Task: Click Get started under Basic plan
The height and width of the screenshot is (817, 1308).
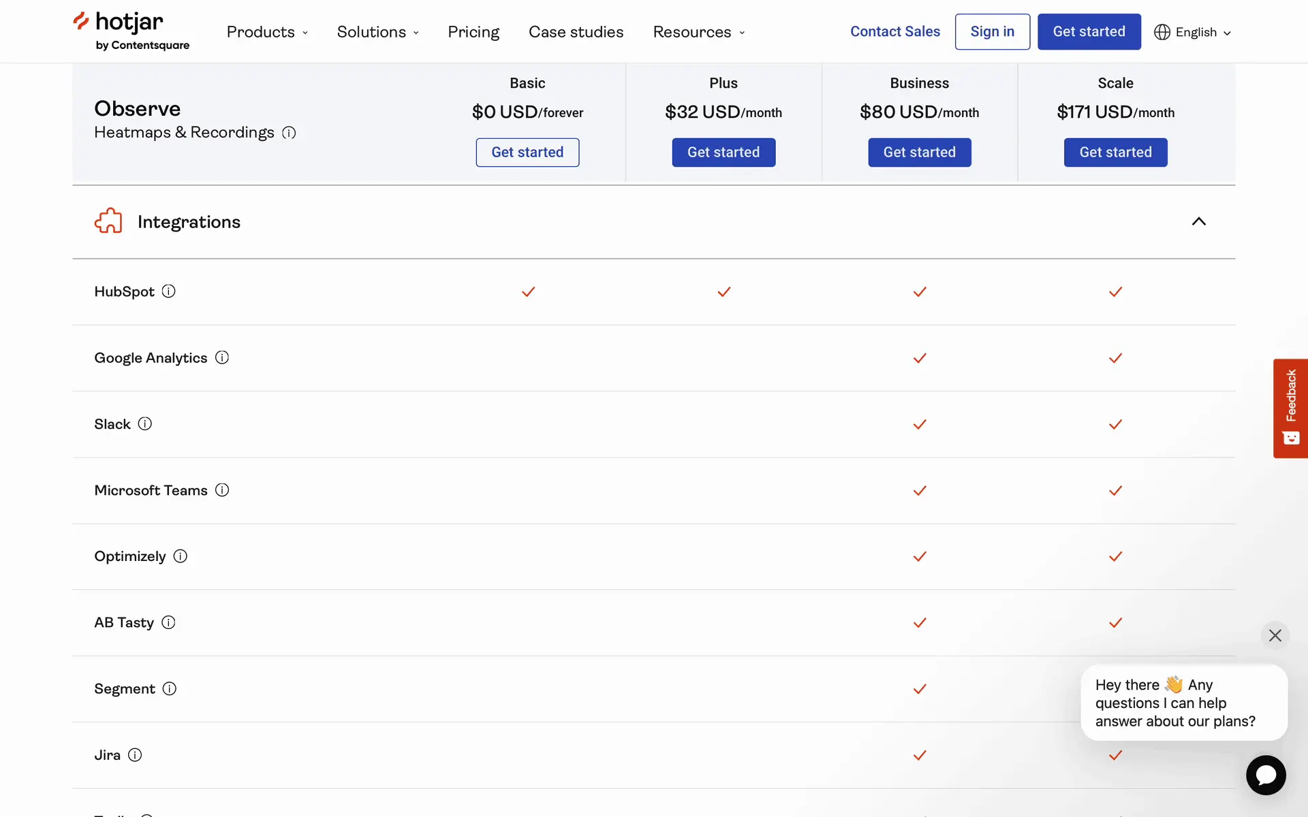Action: pos(527,153)
